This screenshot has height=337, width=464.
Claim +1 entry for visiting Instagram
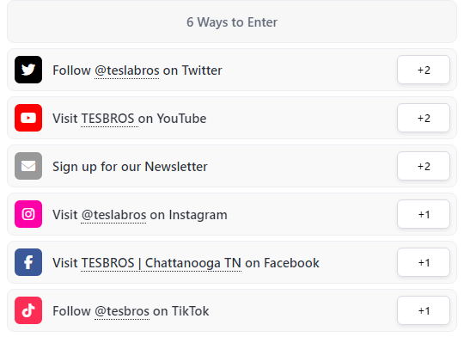pos(424,214)
